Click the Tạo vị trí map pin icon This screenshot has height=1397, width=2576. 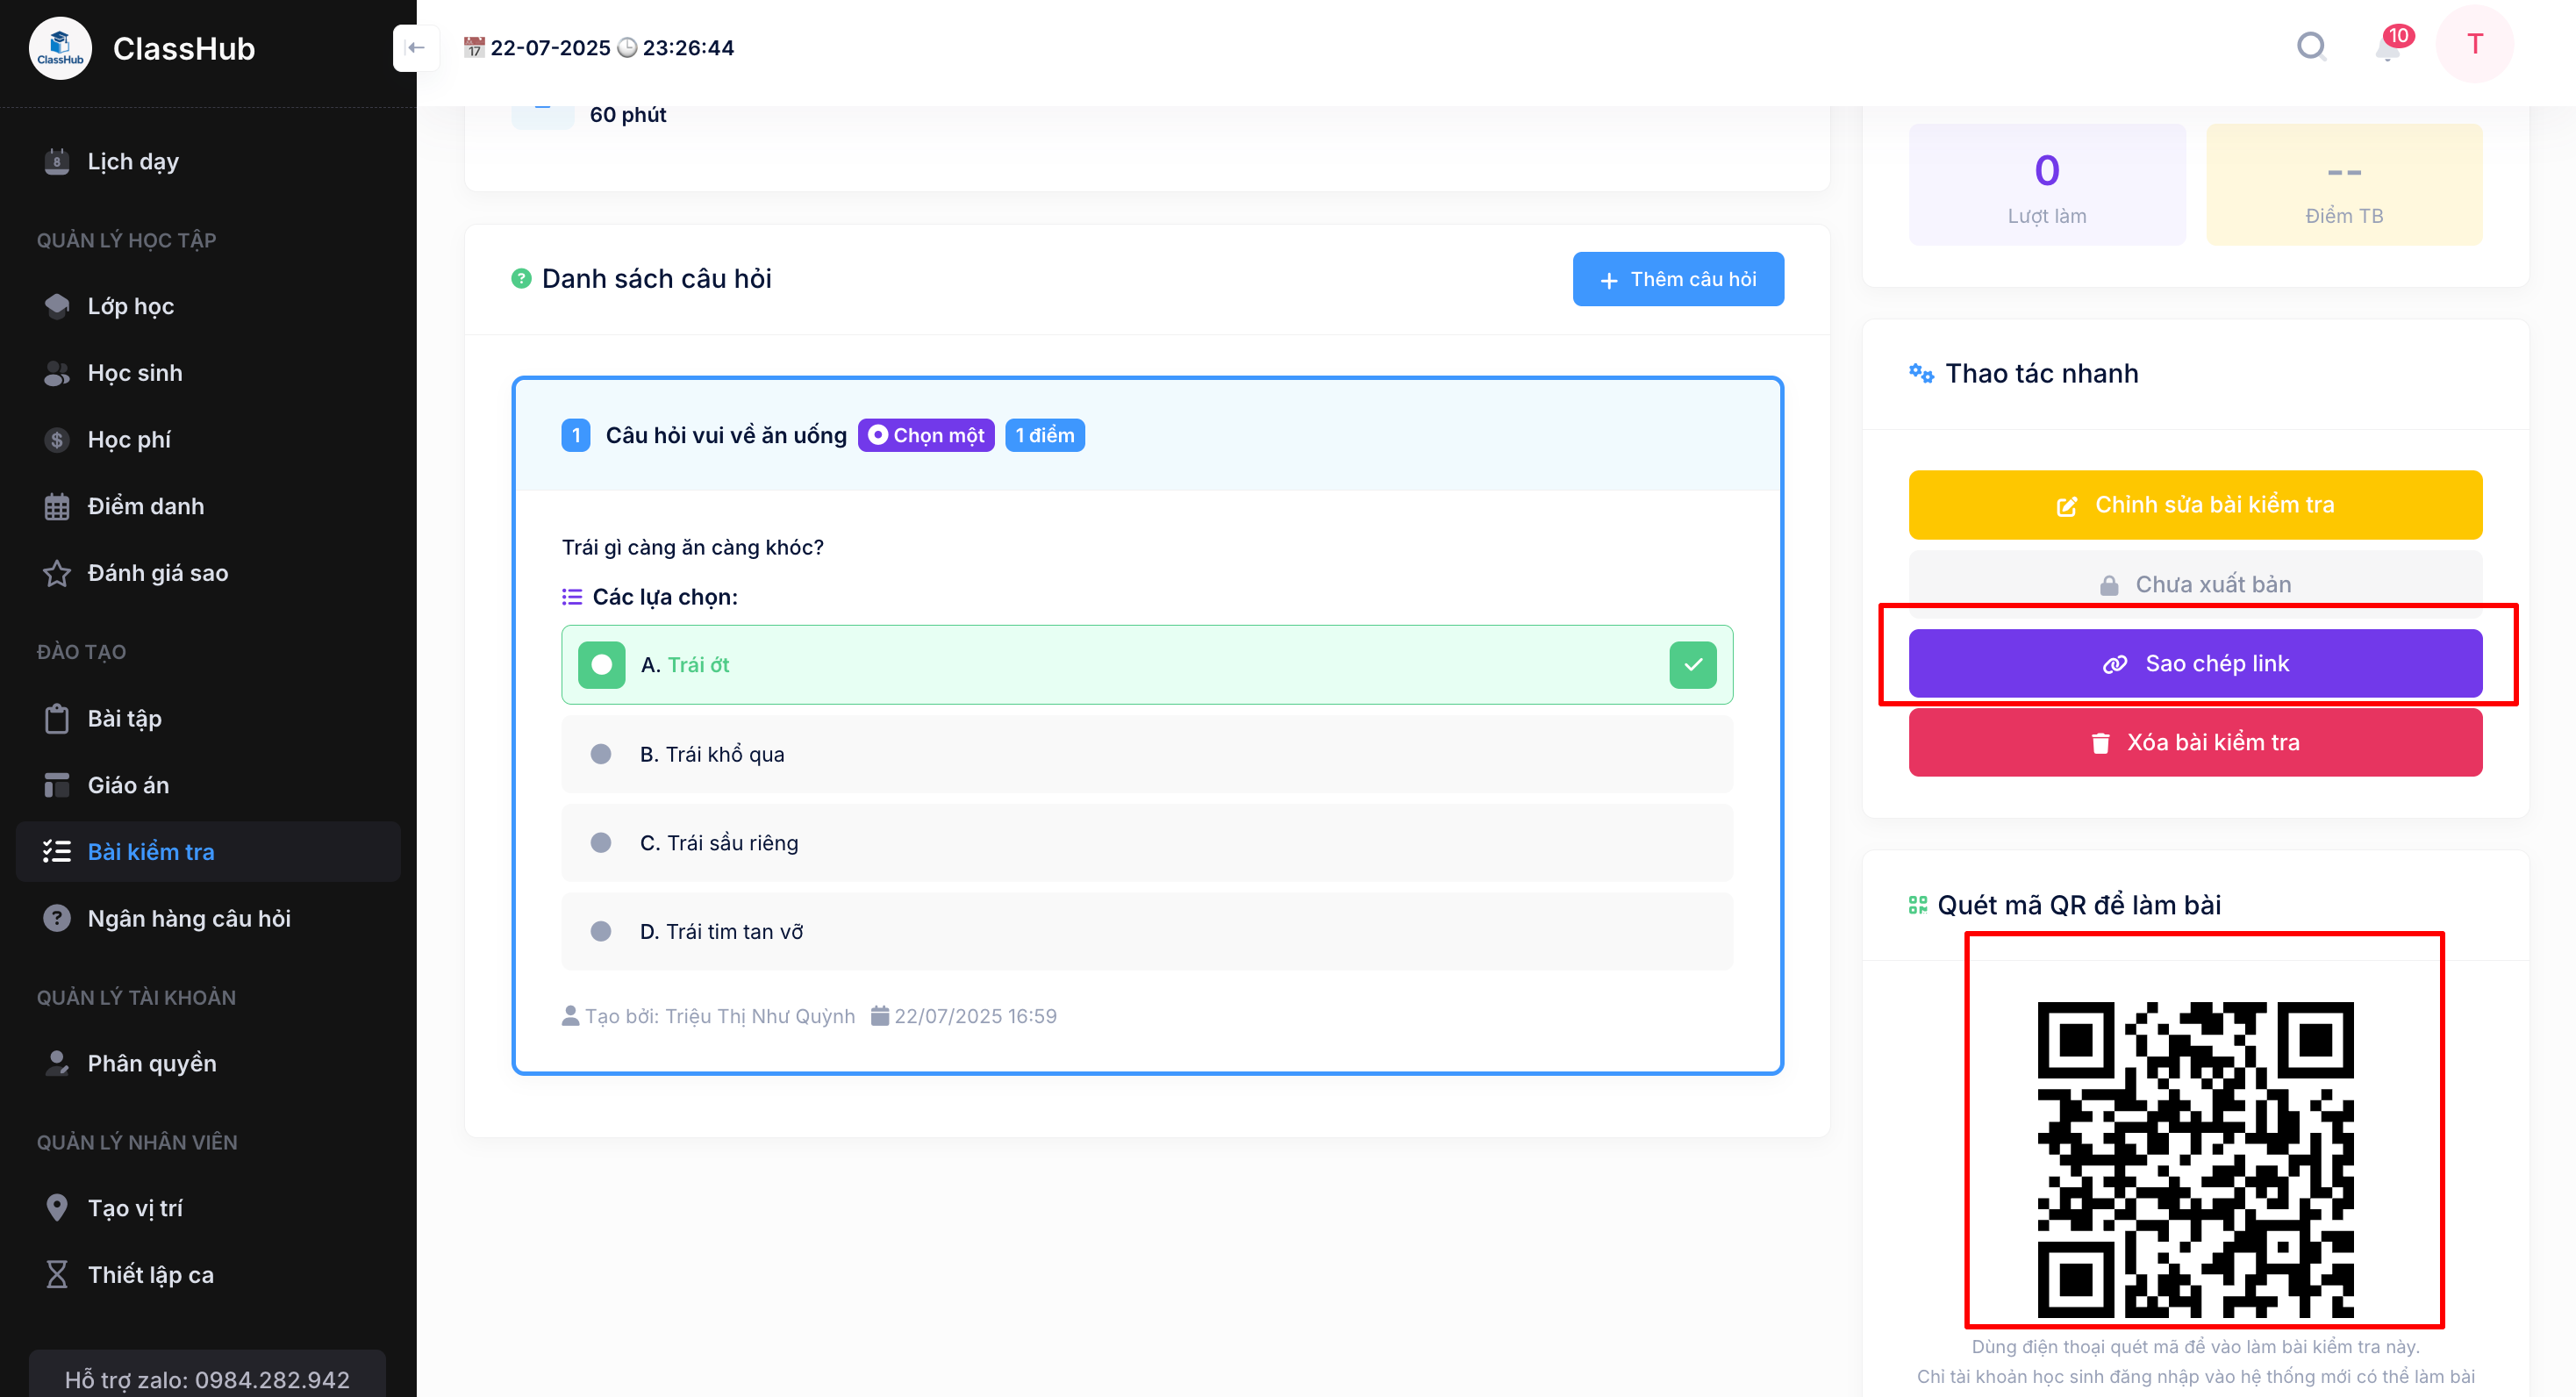point(57,1209)
